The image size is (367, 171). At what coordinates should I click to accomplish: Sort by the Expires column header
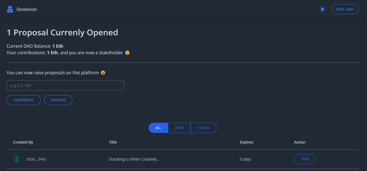(246, 142)
